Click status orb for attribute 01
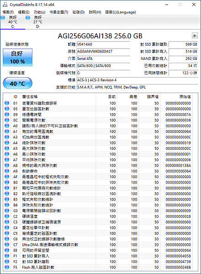The height and width of the screenshot is (274, 201). [x=7, y=103]
